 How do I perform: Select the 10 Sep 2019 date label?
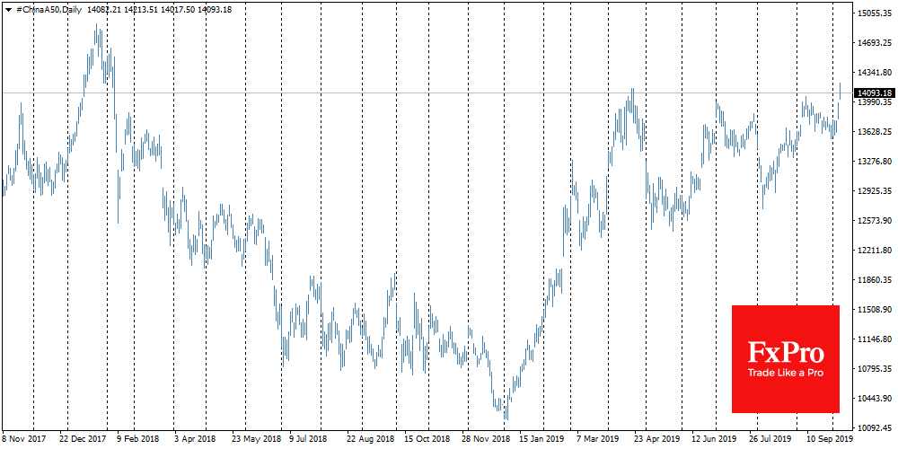point(827,441)
